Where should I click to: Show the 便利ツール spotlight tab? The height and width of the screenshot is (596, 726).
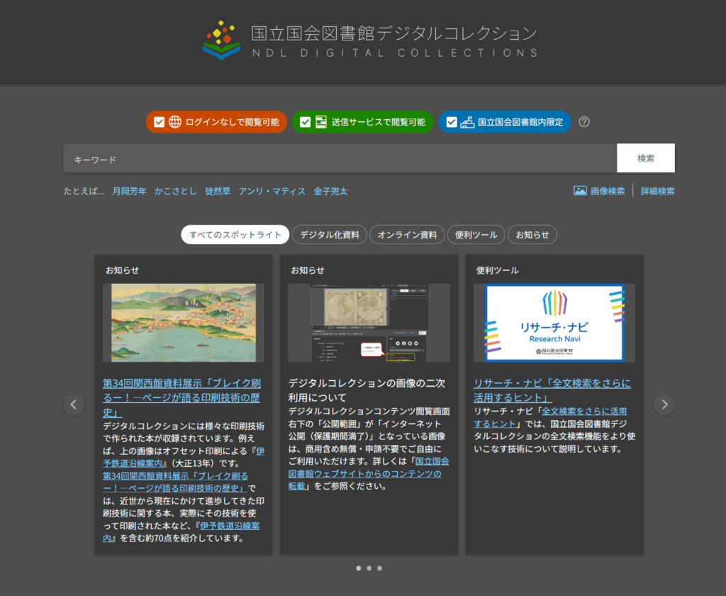[x=476, y=235]
